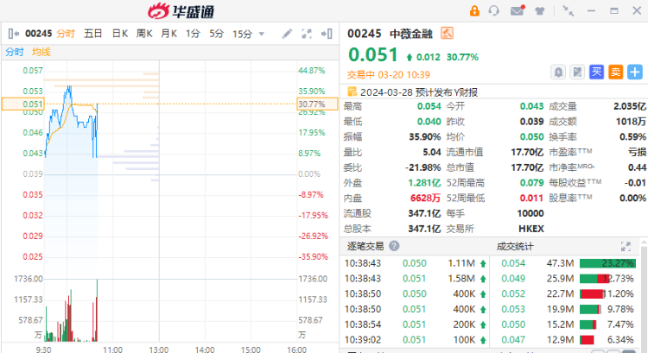This screenshot has width=648, height=353.
Task: Toggle the 均线 moving average line
Action: click(41, 52)
